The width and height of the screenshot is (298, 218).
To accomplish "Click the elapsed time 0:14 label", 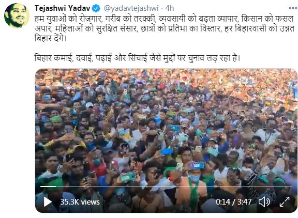I will click(x=223, y=202).
